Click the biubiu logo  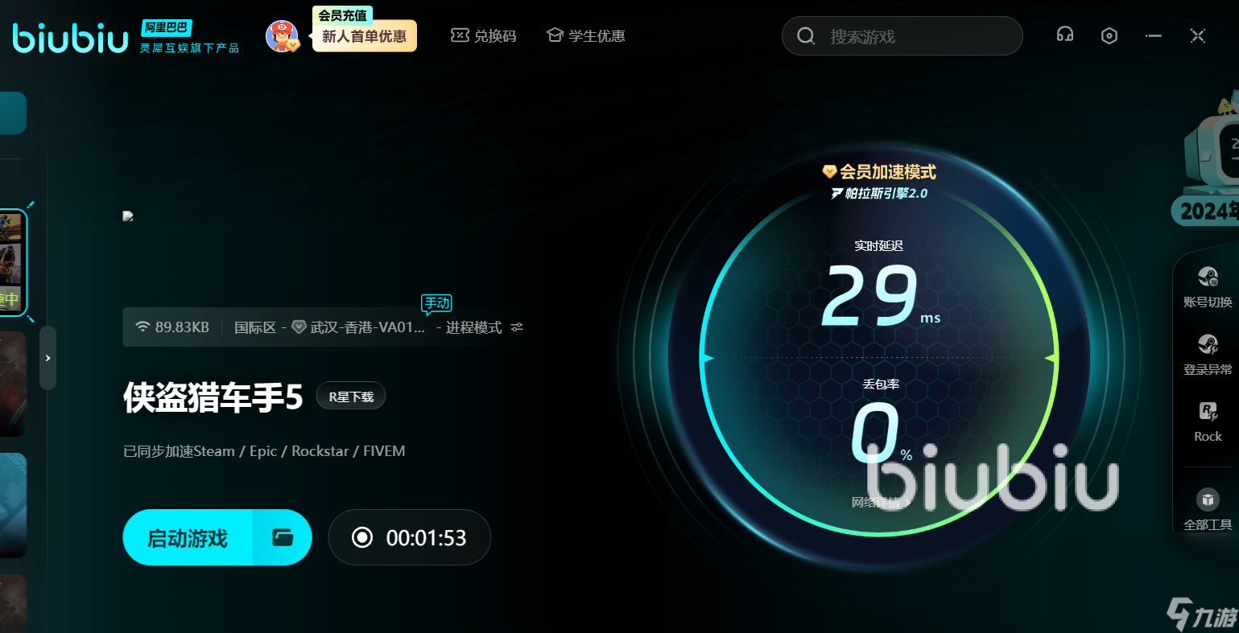[71, 38]
